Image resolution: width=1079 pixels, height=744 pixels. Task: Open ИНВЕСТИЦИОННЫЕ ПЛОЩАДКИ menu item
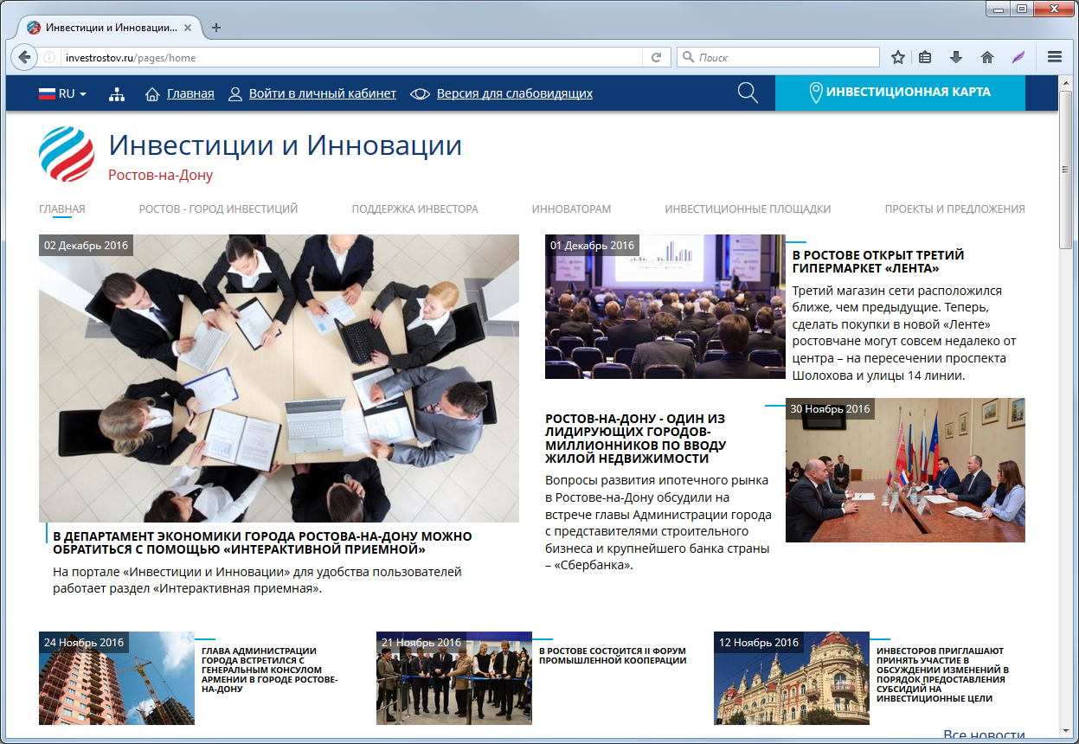[x=748, y=208]
